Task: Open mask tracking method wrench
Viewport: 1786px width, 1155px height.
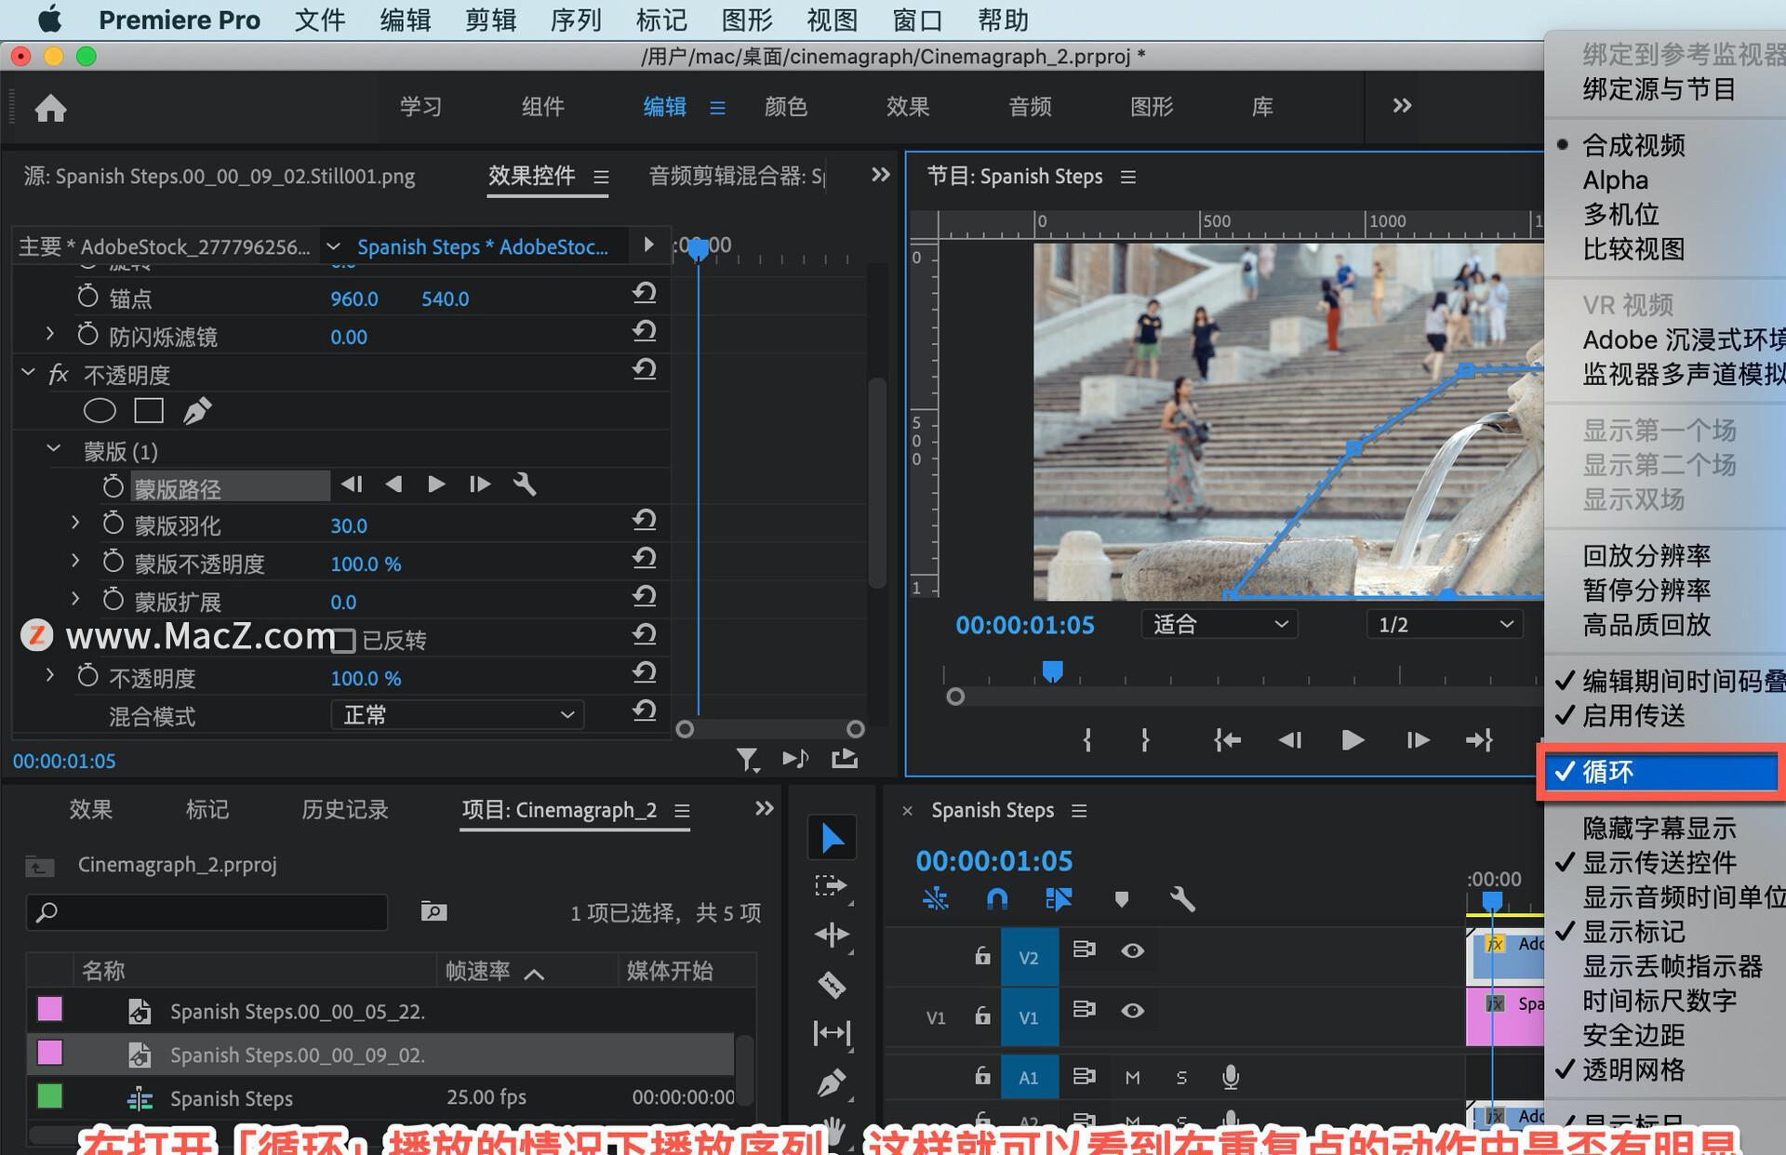Action: (525, 484)
